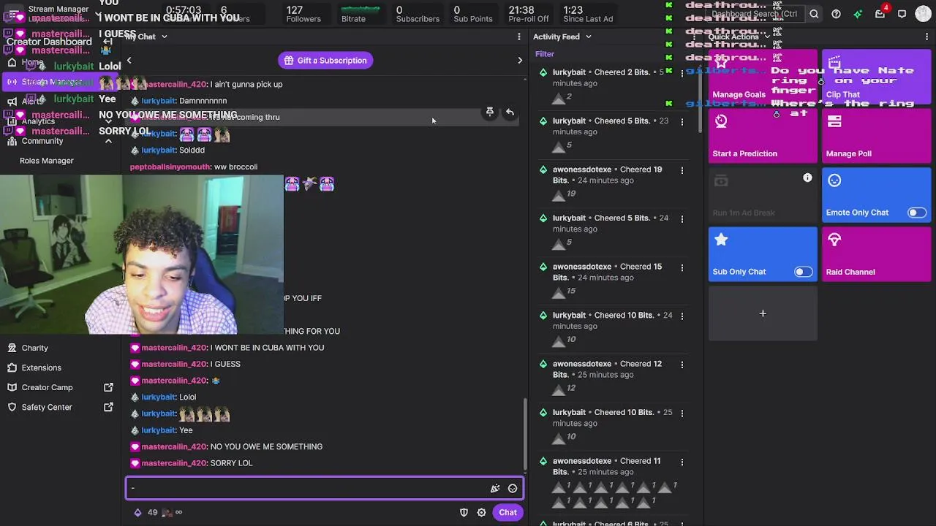Image resolution: width=936 pixels, height=526 pixels.
Task: Click the Gift a Subscription button
Action: point(325,61)
